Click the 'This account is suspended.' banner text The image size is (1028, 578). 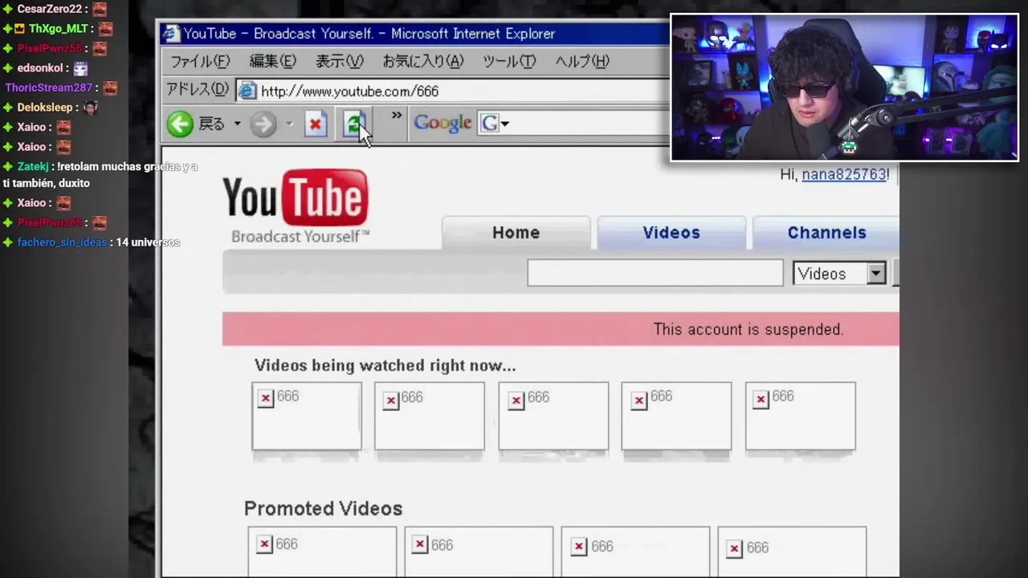pyautogui.click(x=749, y=329)
